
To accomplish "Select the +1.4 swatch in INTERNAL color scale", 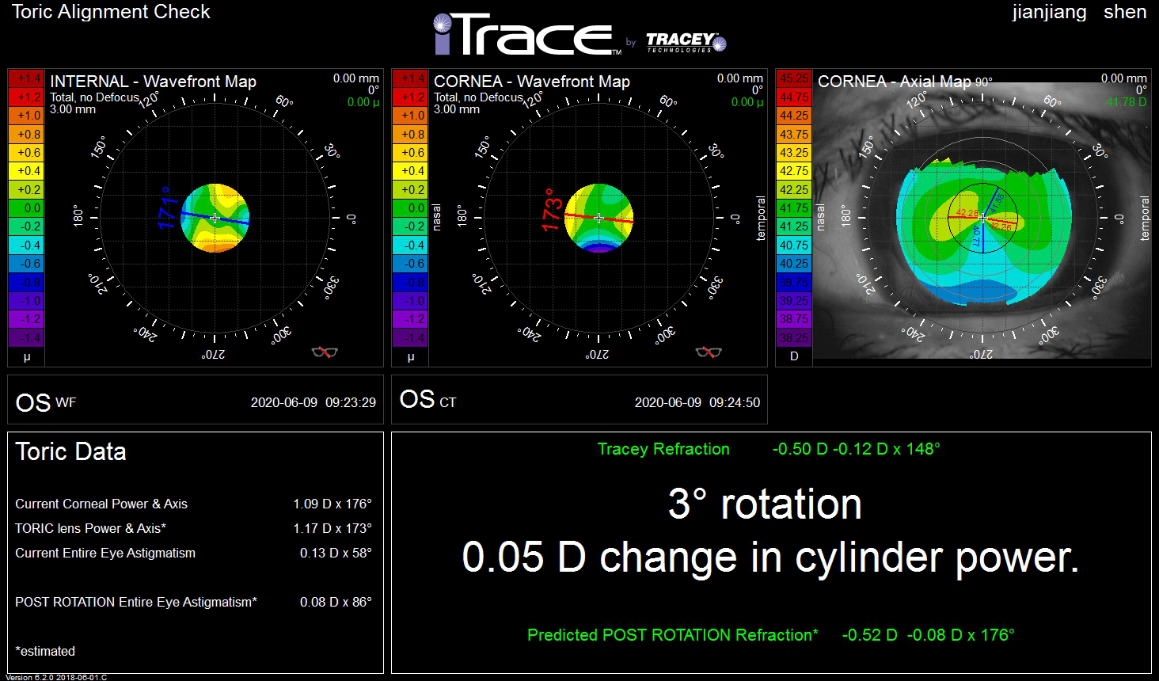I will (26, 78).
